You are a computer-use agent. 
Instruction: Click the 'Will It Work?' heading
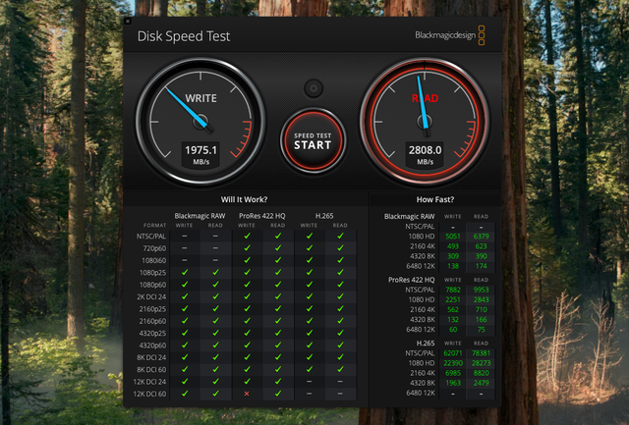pyautogui.click(x=244, y=199)
